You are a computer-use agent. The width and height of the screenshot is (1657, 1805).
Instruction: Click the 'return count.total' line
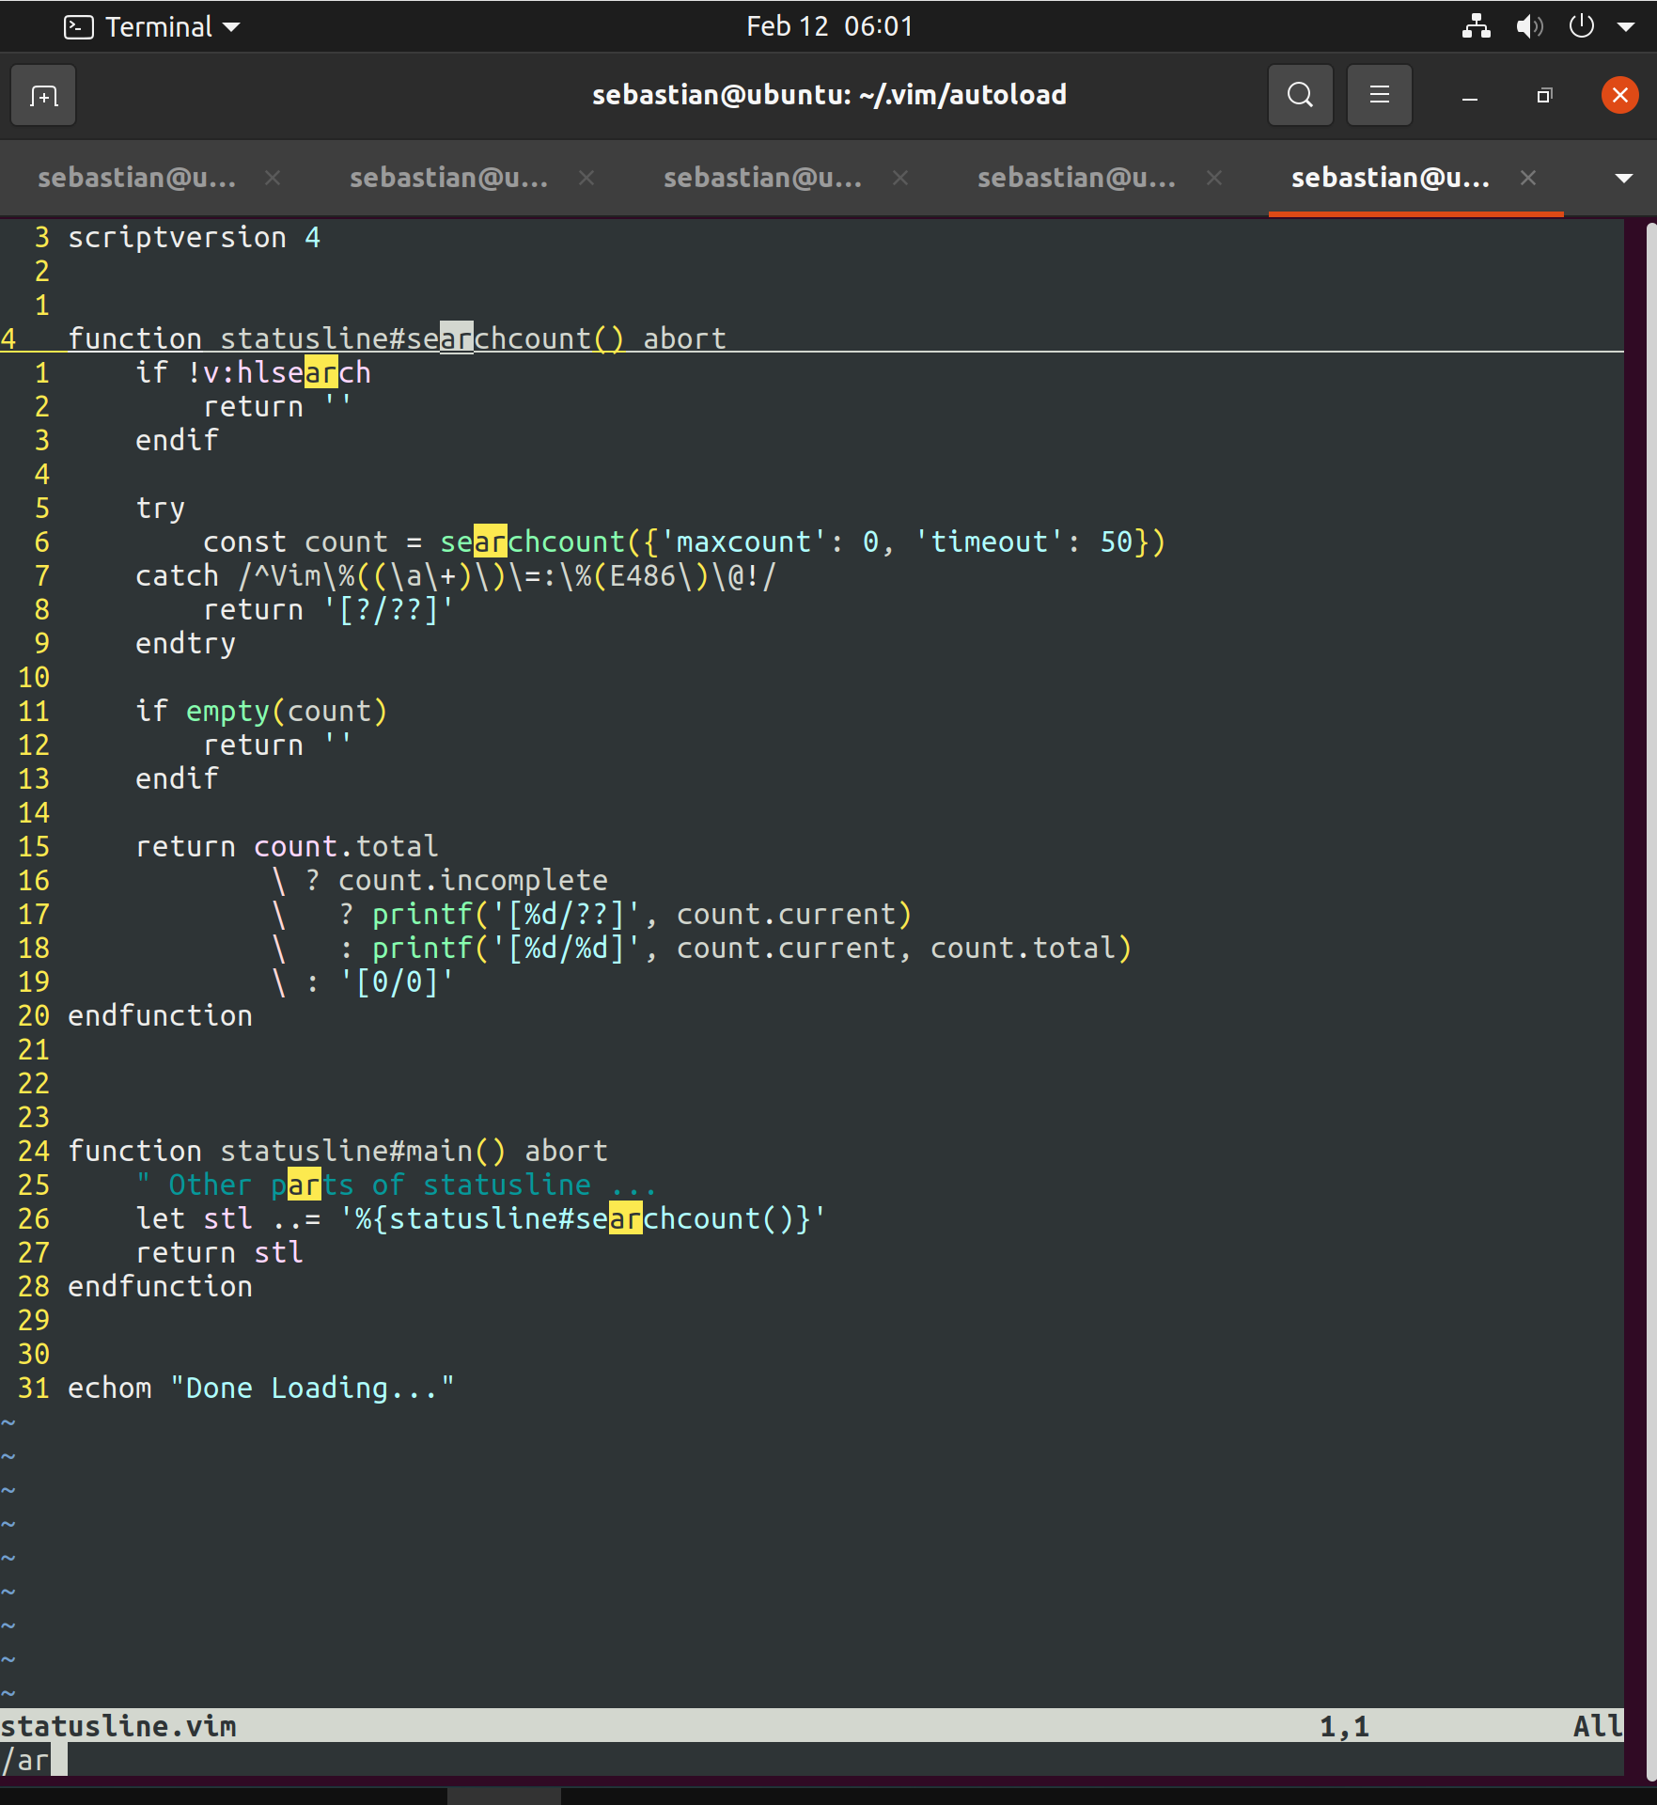point(287,847)
